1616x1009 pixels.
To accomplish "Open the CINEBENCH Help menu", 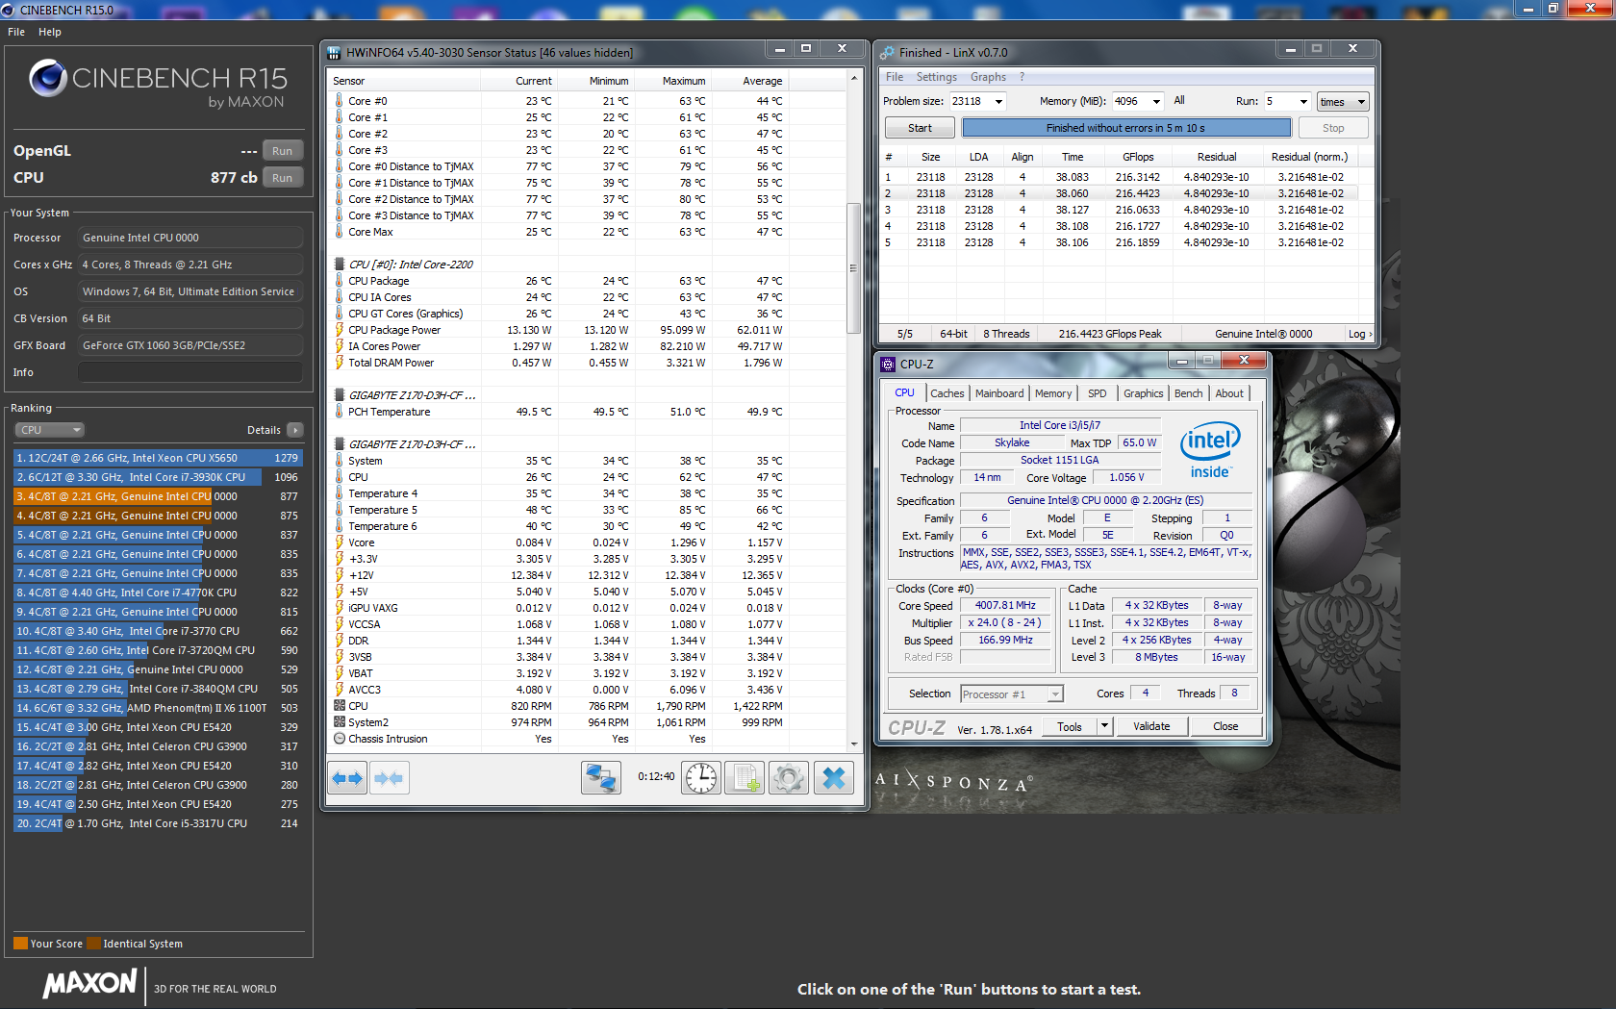I will click(x=50, y=32).
